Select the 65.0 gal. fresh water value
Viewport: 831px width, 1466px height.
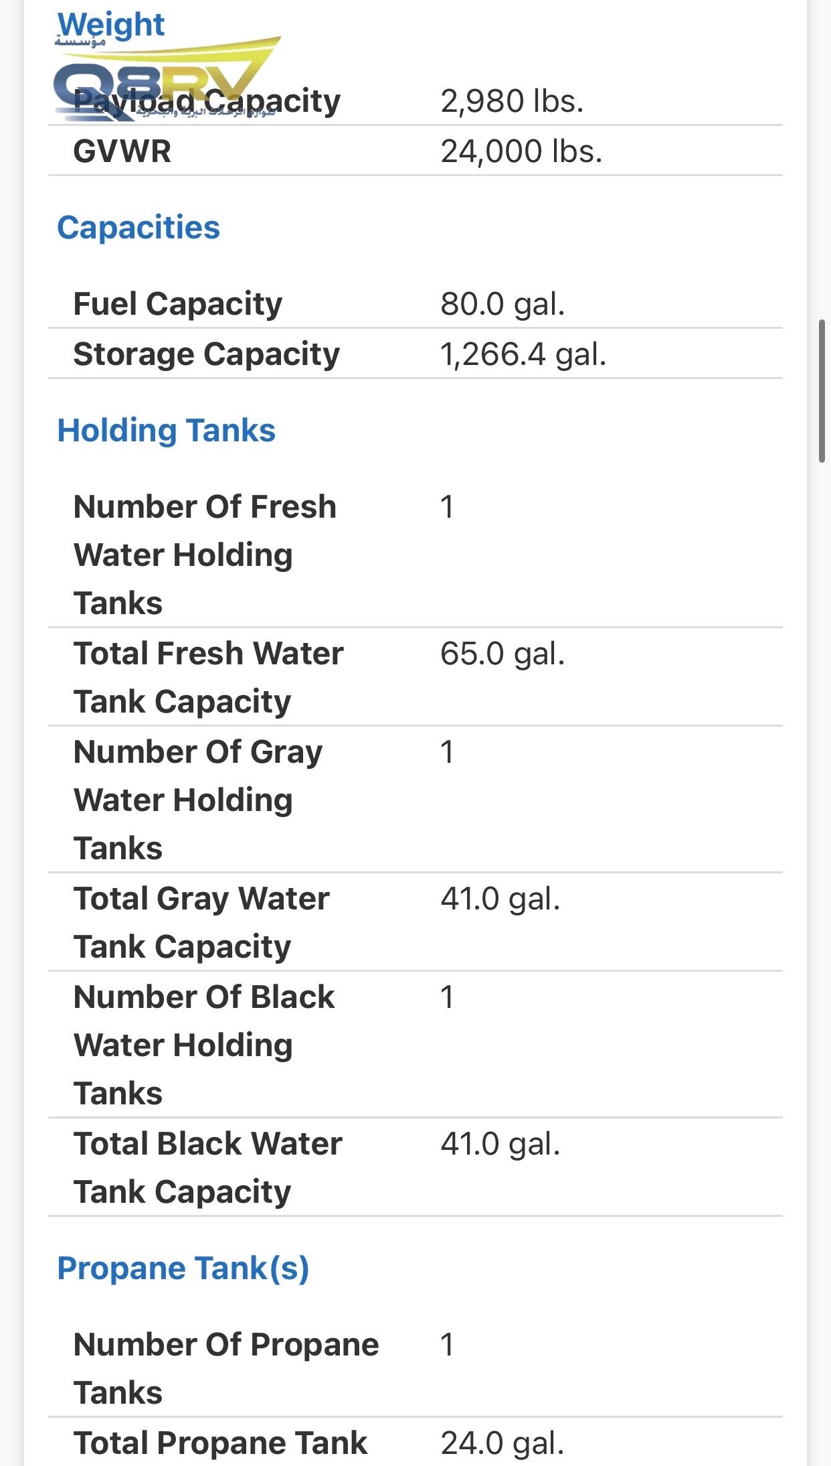point(502,654)
